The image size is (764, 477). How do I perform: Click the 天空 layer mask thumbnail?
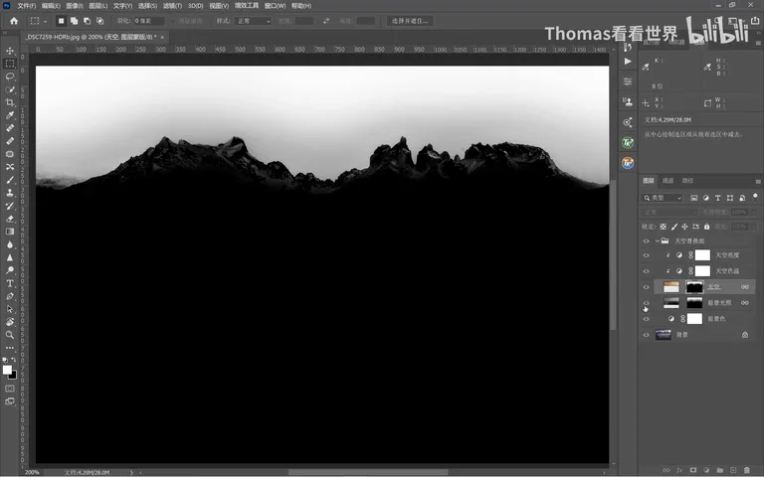694,287
